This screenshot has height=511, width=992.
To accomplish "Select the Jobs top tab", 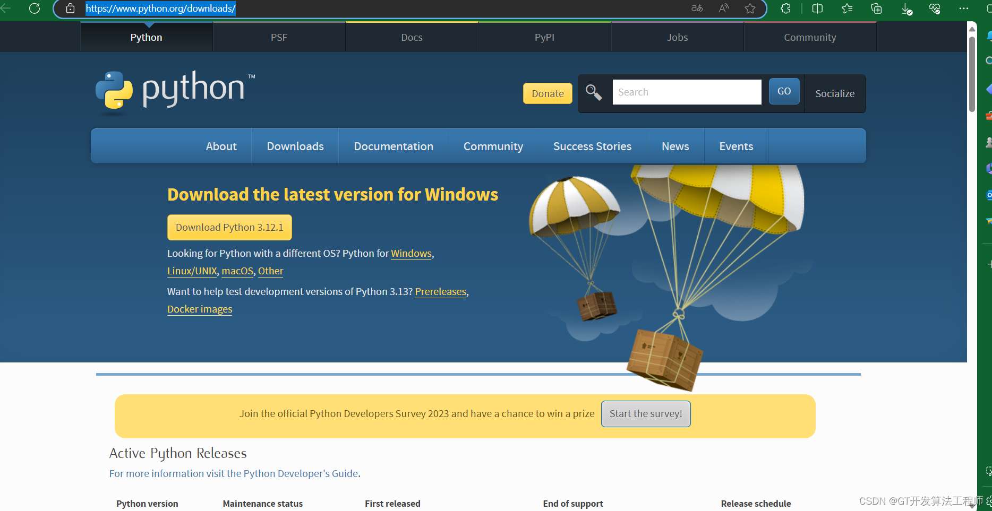I will pos(678,37).
